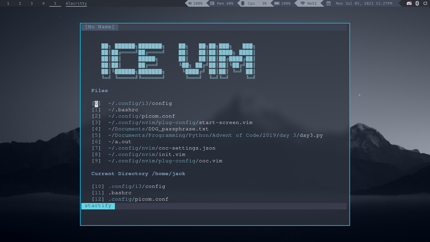Click the rightmost tray icon after Bluetooth
Image resolution: width=430 pixels, height=242 pixels.
(x=425, y=3)
